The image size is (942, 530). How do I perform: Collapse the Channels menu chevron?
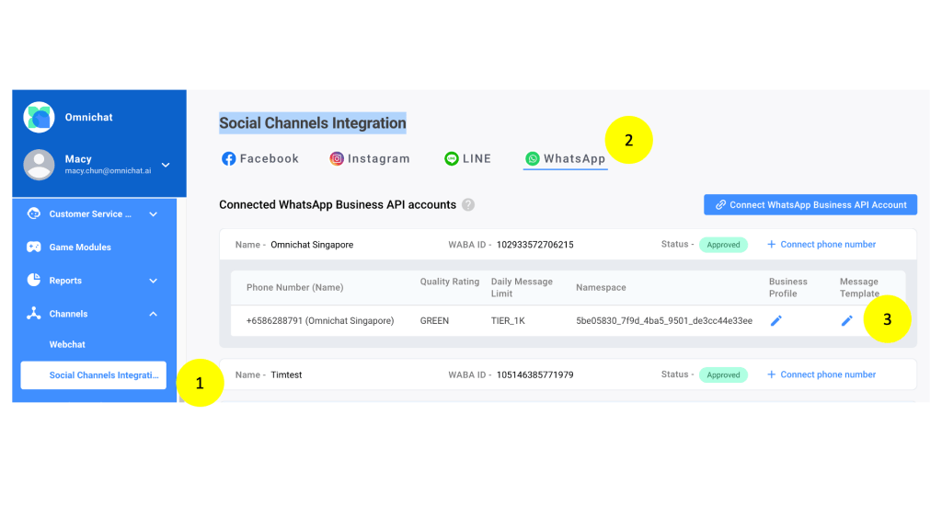pos(154,313)
